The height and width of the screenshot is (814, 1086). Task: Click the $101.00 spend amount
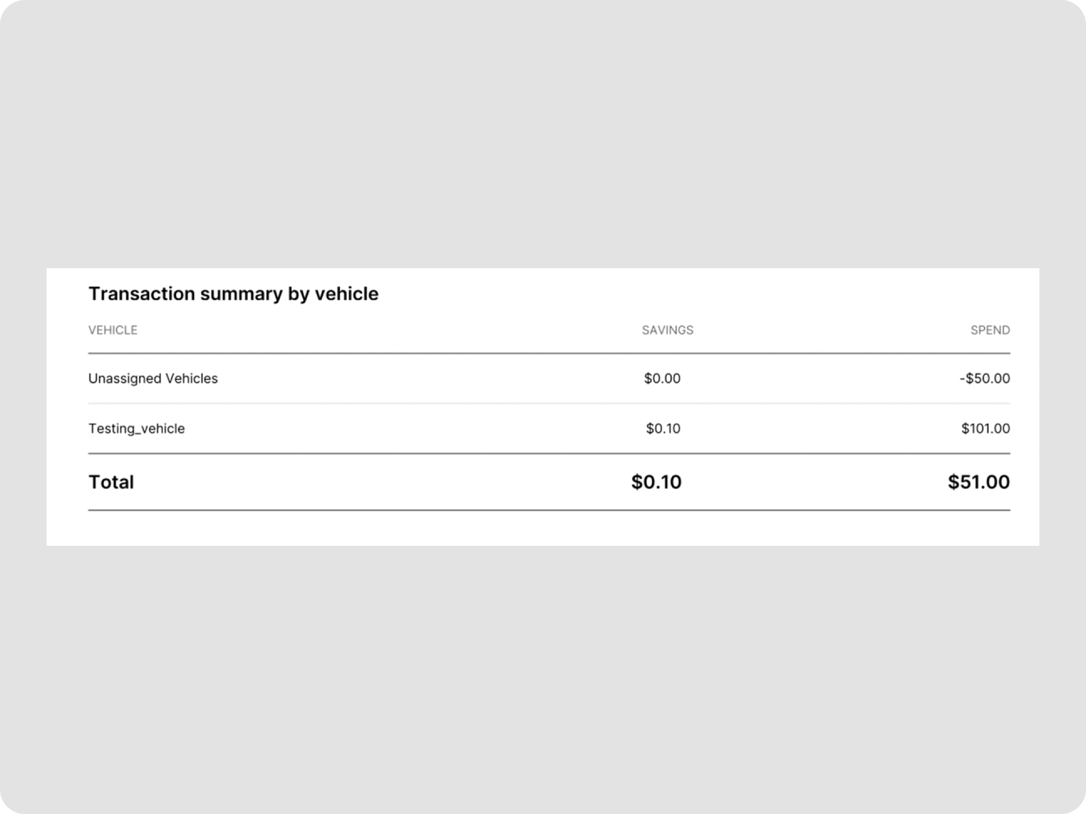(x=986, y=428)
